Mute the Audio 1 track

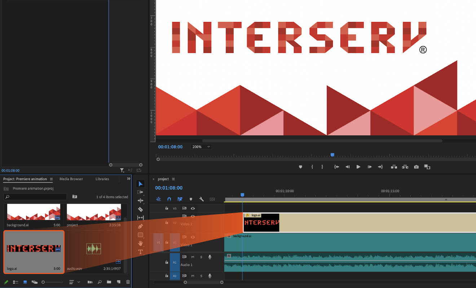click(193, 257)
